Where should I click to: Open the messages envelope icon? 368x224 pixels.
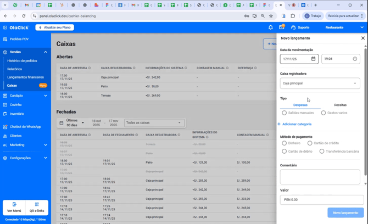[x=282, y=27]
